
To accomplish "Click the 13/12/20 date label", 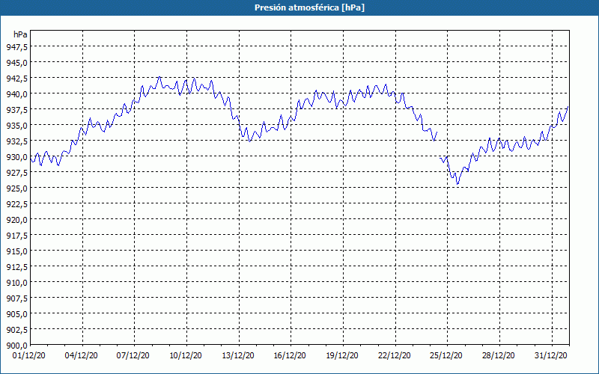I will [x=238, y=355].
